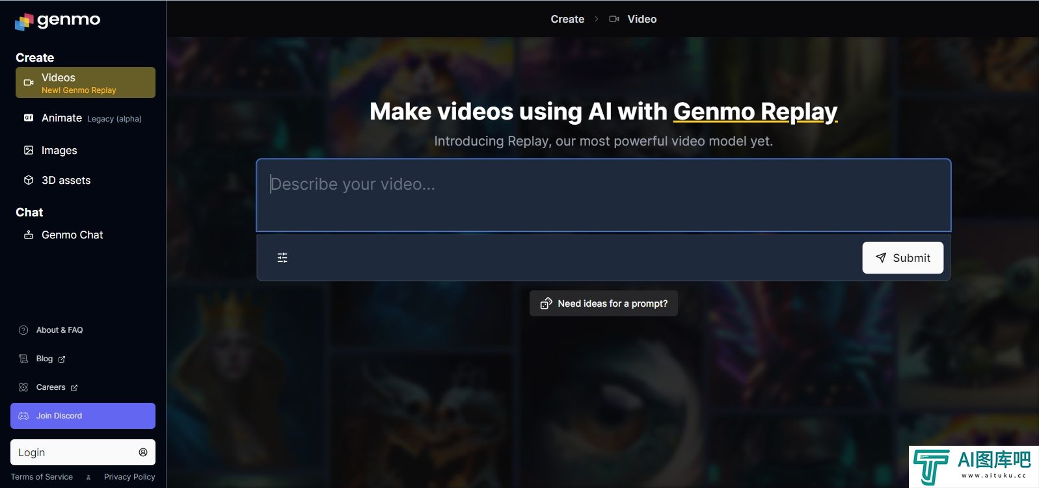Image resolution: width=1039 pixels, height=488 pixels.
Task: Open the video settings sliders icon
Action: (282, 258)
